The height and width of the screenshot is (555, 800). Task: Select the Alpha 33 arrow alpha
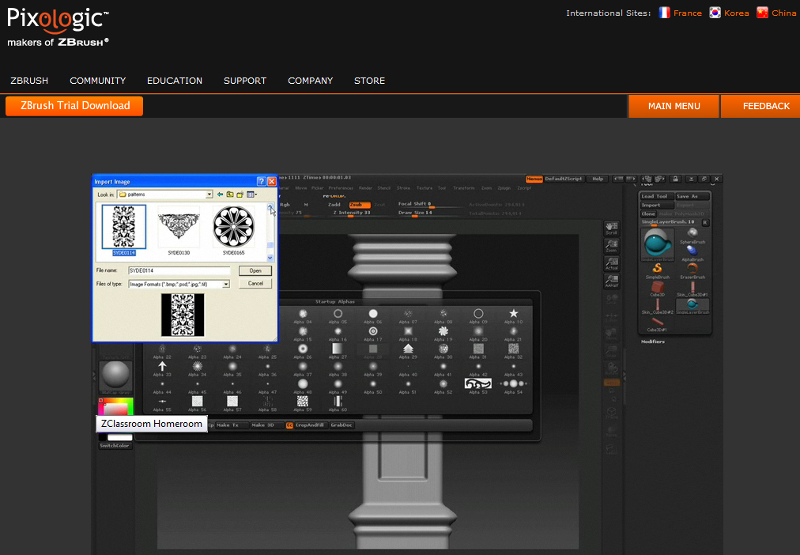(162, 368)
